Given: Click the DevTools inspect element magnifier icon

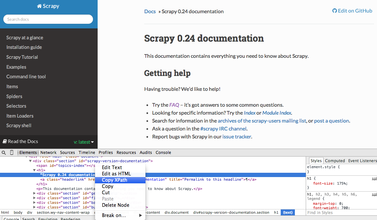Looking at the screenshot, I should 4,153.
